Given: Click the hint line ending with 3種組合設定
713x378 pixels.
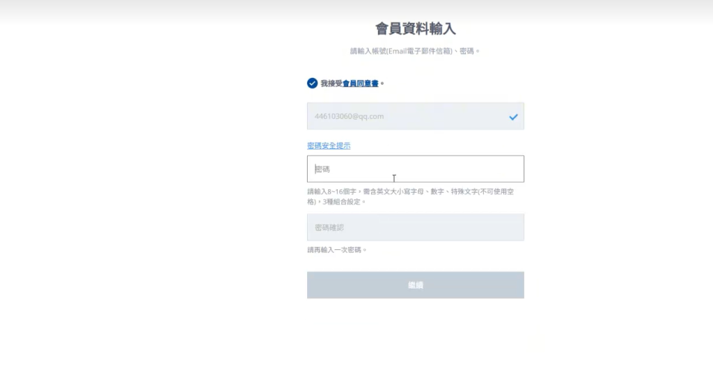Looking at the screenshot, I should pos(336,201).
